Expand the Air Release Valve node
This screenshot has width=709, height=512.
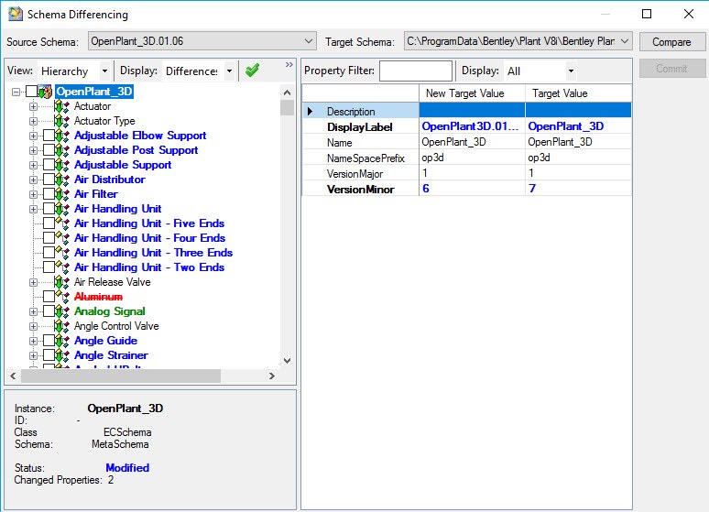point(34,282)
